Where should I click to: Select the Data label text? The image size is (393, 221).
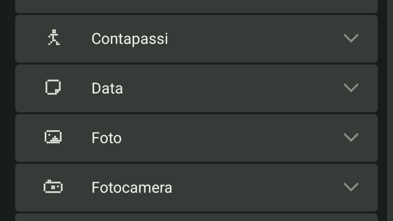point(107,88)
